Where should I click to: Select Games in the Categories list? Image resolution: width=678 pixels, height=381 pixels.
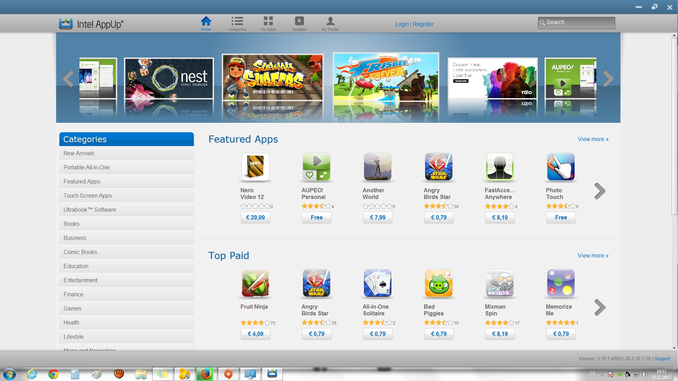click(x=72, y=308)
